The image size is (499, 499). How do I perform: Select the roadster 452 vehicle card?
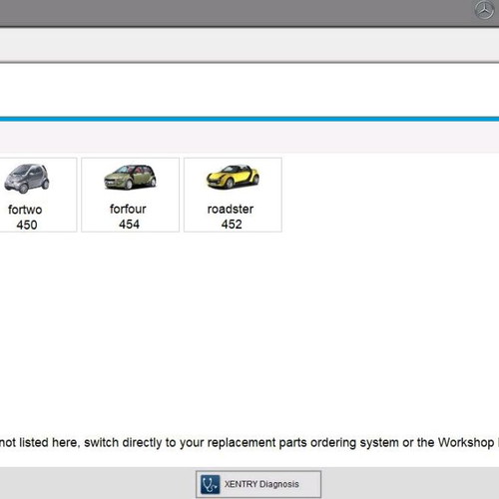pos(233,195)
